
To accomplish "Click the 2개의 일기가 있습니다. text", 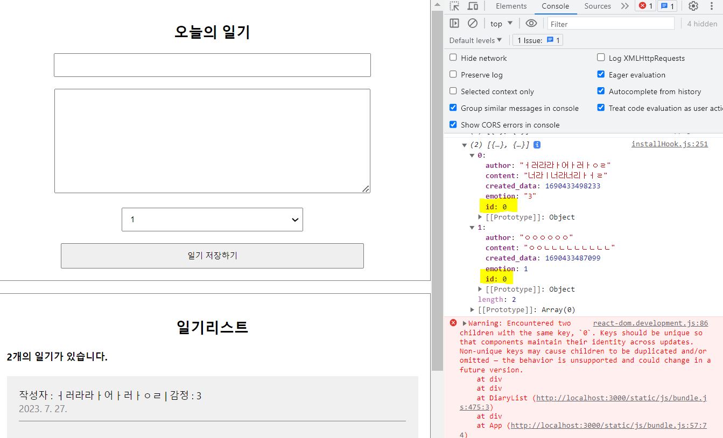I will pos(57,357).
